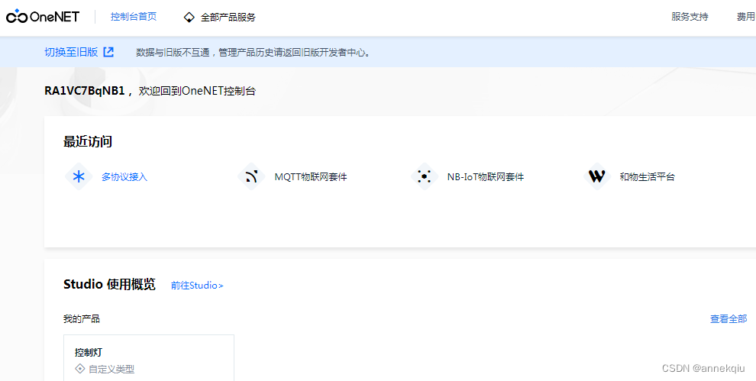Click 多协议接入 asterisk icon

(x=79, y=176)
